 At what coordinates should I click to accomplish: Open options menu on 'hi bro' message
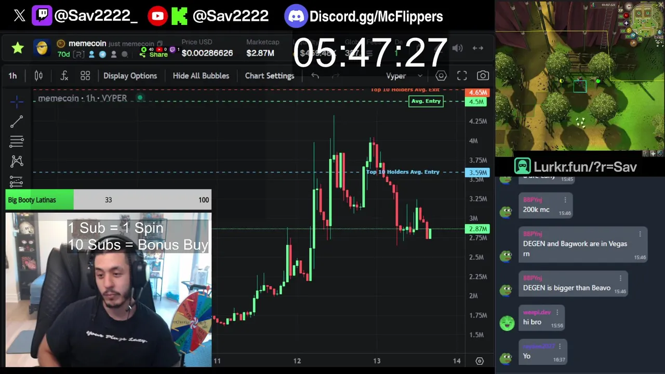(x=557, y=313)
